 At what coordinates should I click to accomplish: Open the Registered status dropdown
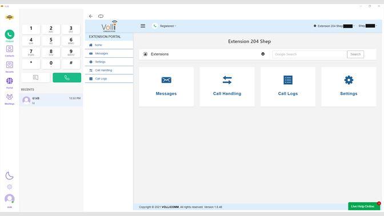pyautogui.click(x=168, y=26)
